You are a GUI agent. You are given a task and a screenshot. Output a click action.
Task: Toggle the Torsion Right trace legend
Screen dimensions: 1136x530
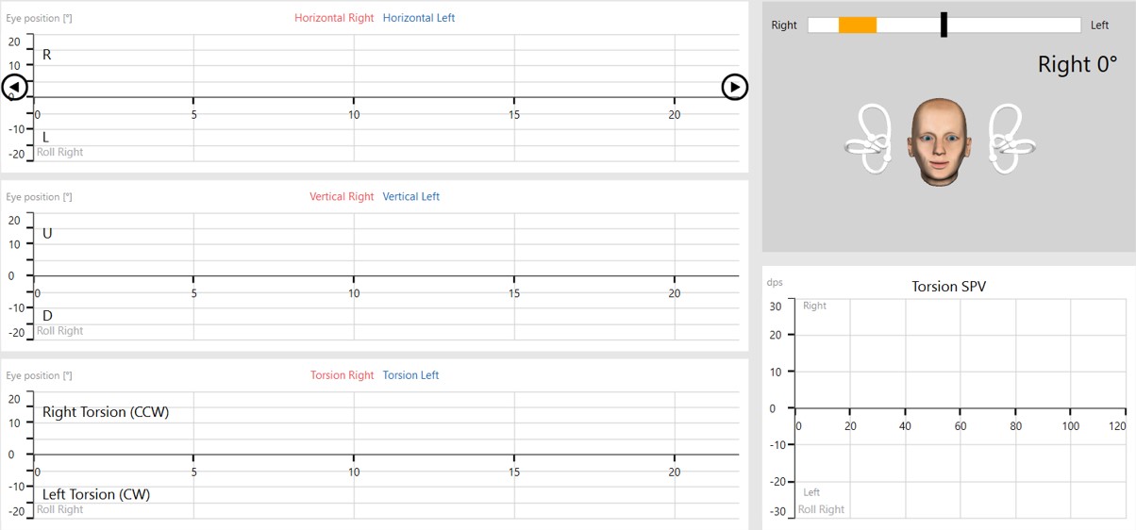point(342,375)
